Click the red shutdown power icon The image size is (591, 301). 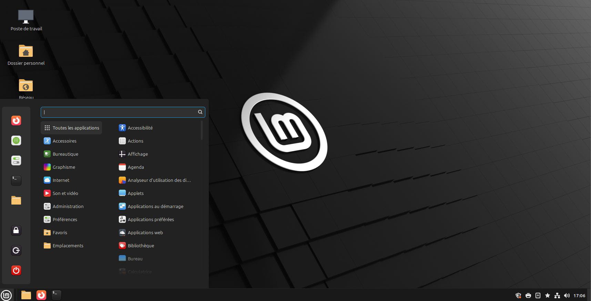pyautogui.click(x=16, y=270)
